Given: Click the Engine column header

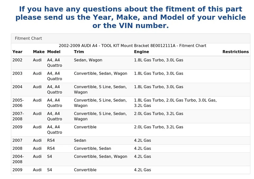Looking at the screenshot, I should tap(141, 52).
